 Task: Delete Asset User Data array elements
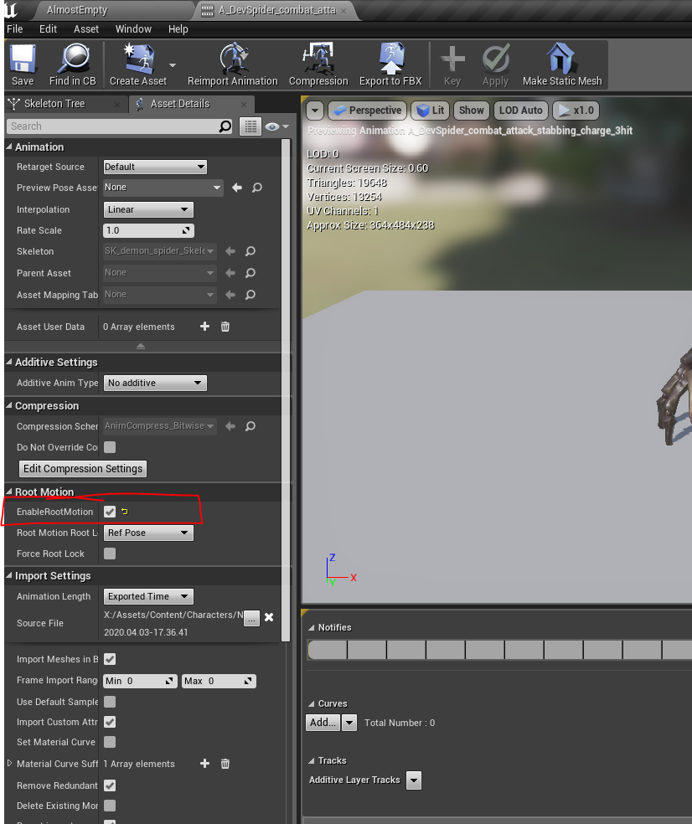tap(225, 327)
